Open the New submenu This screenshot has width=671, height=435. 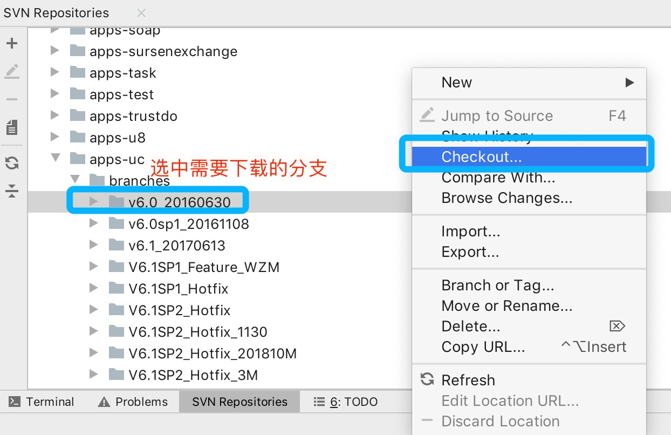529,83
